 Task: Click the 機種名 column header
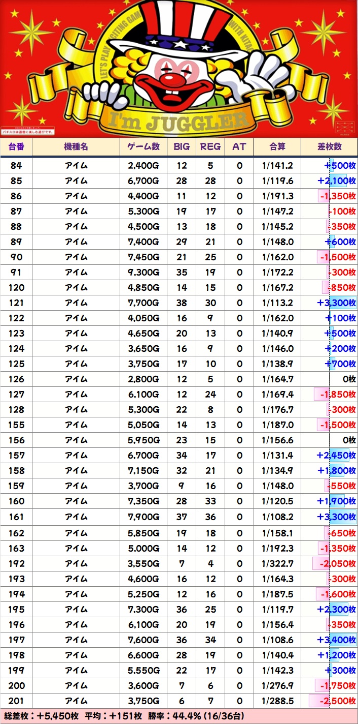point(76,147)
